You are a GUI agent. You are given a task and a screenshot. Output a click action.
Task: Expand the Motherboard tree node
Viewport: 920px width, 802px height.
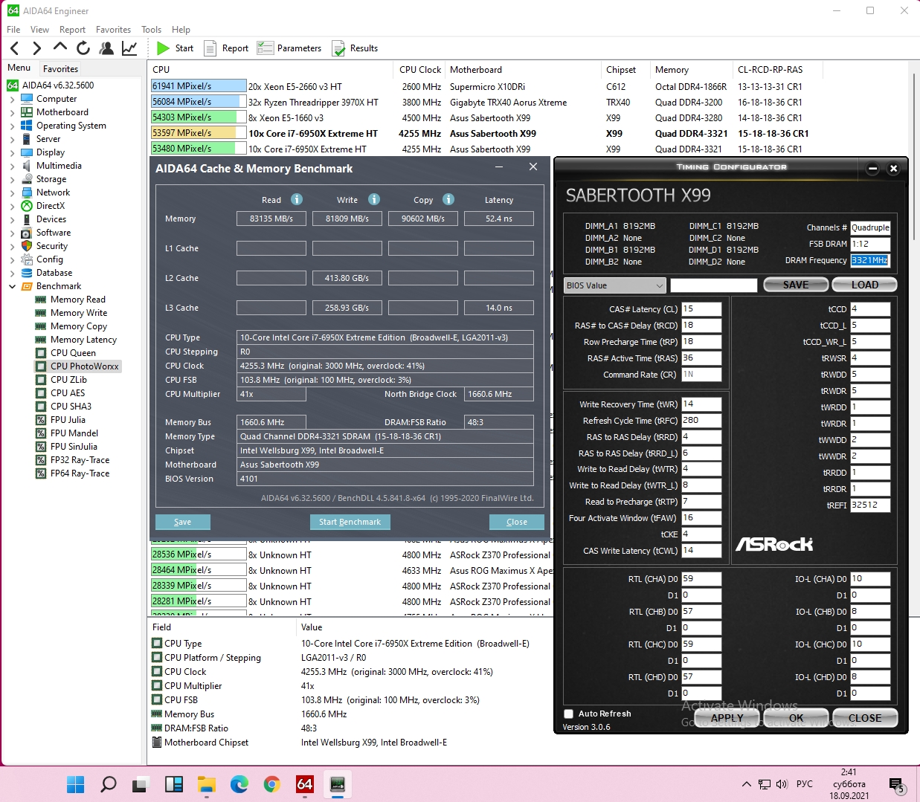(12, 112)
